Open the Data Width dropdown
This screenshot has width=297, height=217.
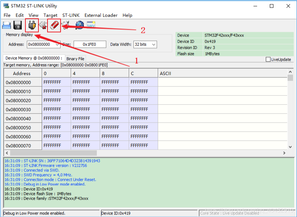[153, 44]
